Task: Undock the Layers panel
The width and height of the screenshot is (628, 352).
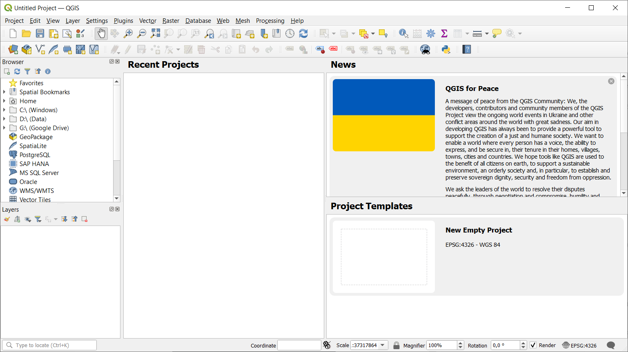Action: click(111, 209)
